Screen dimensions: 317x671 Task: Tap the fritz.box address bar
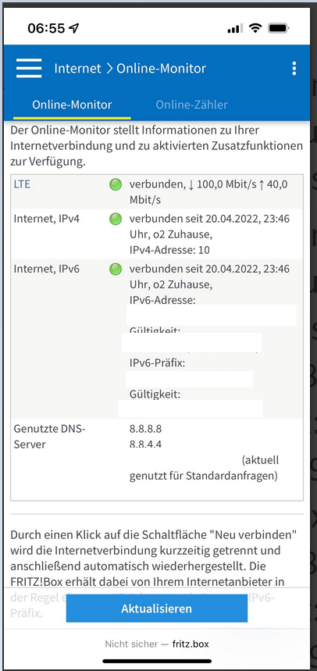click(x=157, y=644)
